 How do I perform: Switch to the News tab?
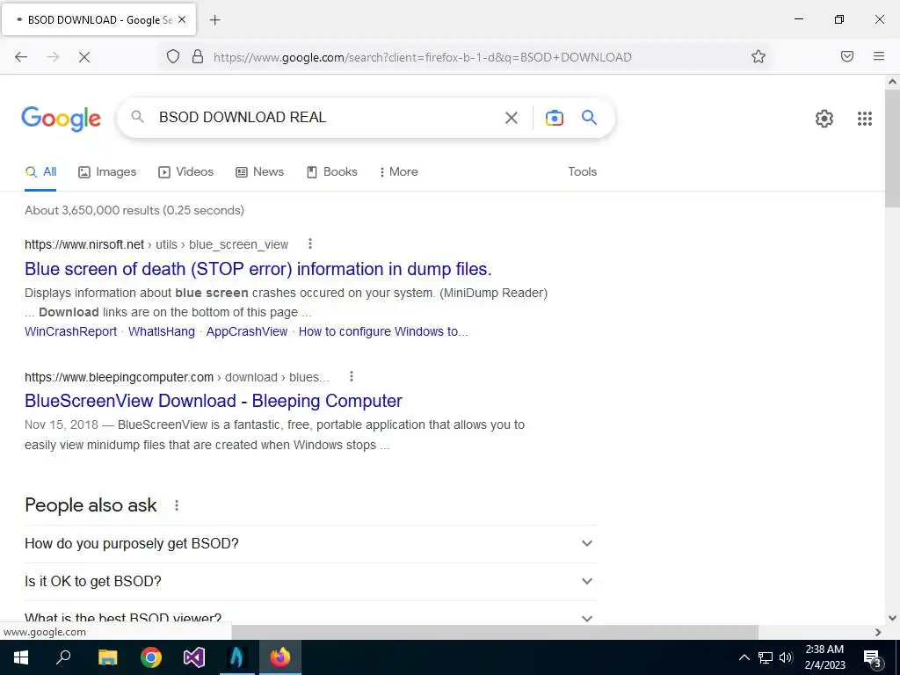point(260,171)
